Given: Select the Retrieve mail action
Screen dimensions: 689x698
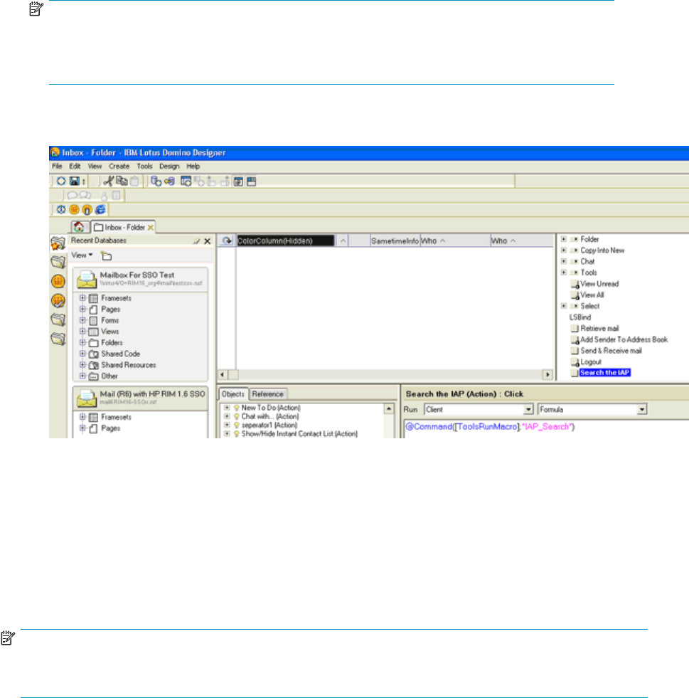Looking at the screenshot, I should tap(599, 328).
